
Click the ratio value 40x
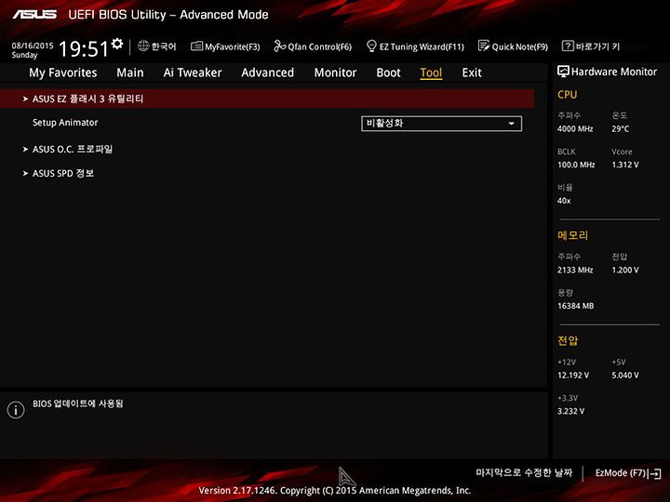click(x=564, y=201)
